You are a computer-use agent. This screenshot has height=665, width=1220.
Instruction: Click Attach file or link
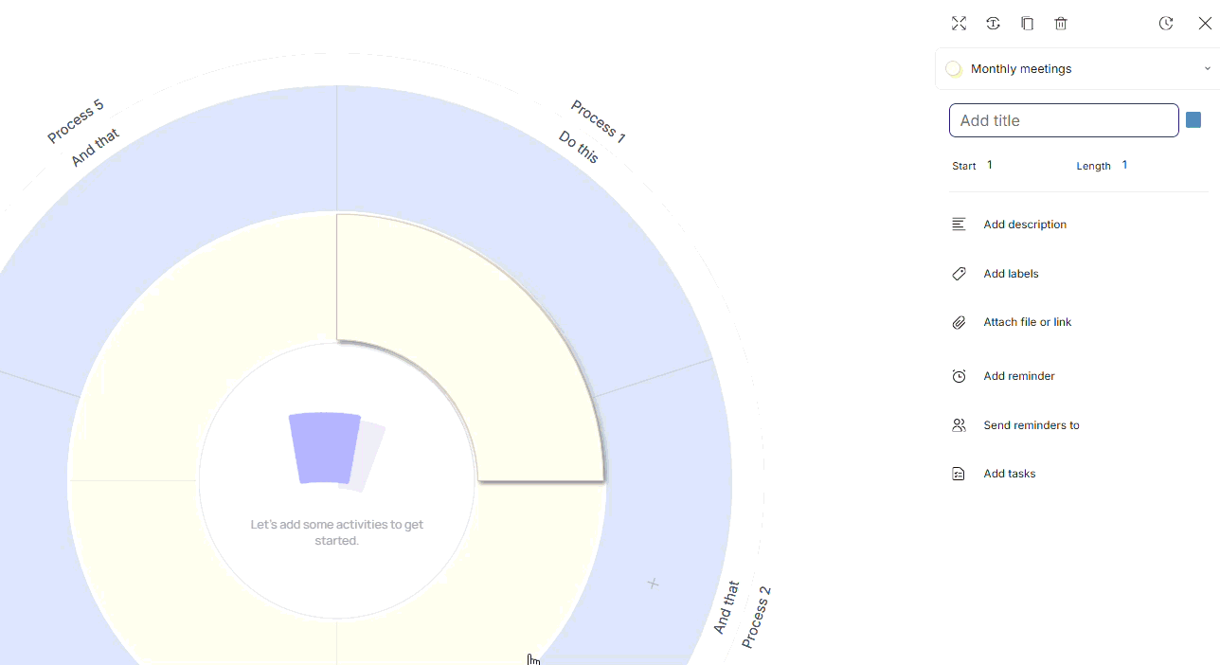(x=1028, y=322)
